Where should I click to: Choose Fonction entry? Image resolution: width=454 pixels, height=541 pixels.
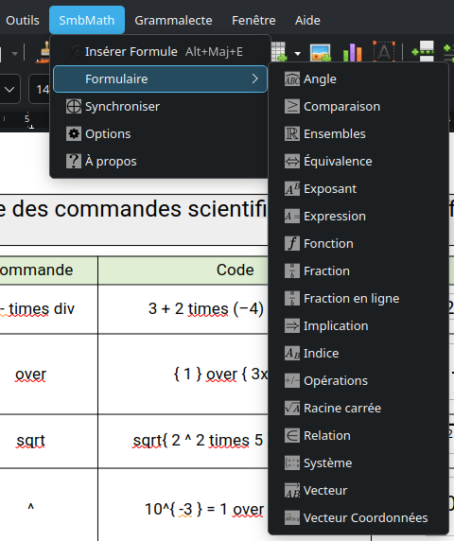358,244
